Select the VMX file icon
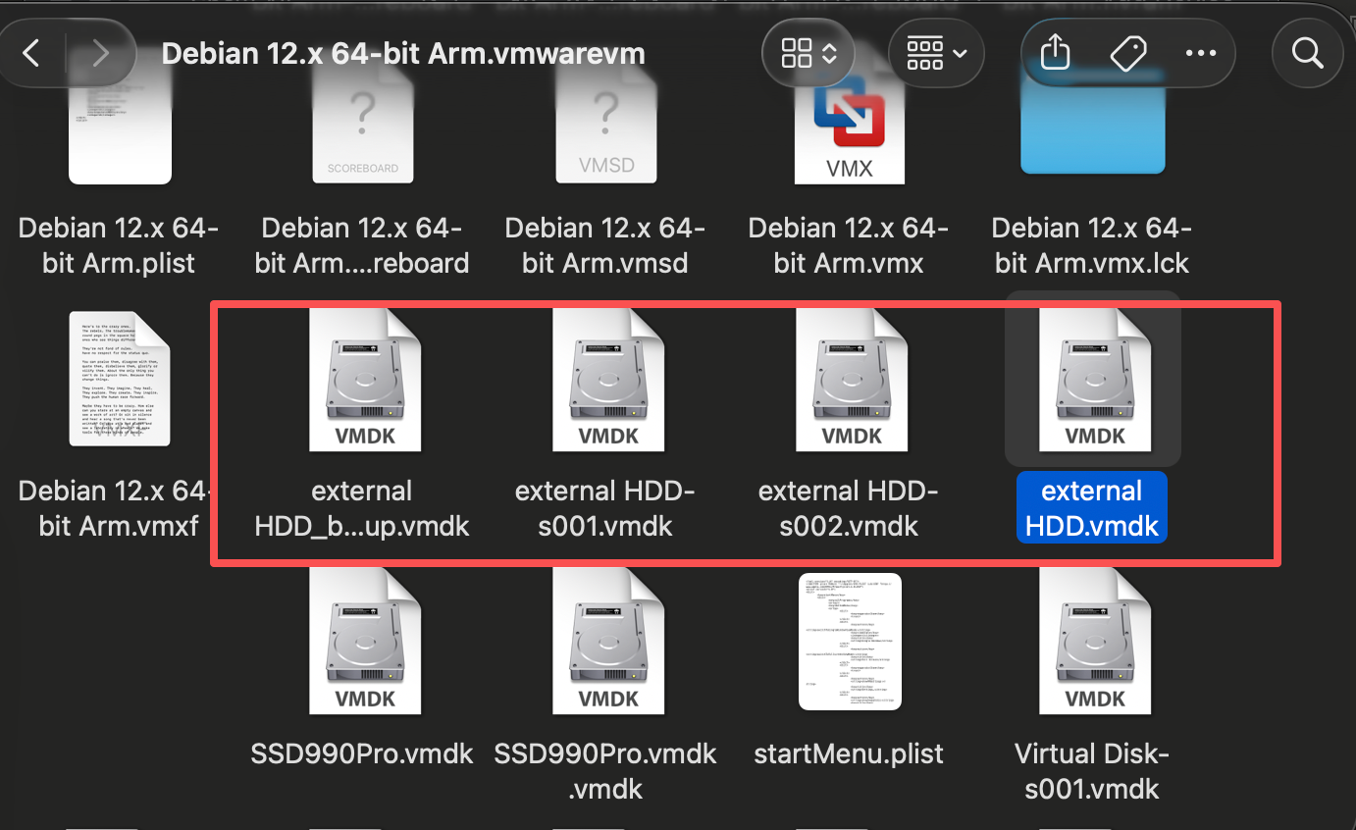Viewport: 1356px width, 830px height. [x=850, y=130]
